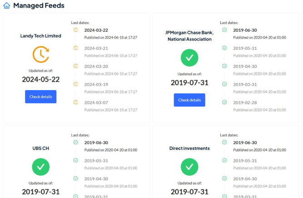The width and height of the screenshot is (303, 198).
Task: Click UBS CH's 2019-07-31 updated date
Action: click(41, 192)
